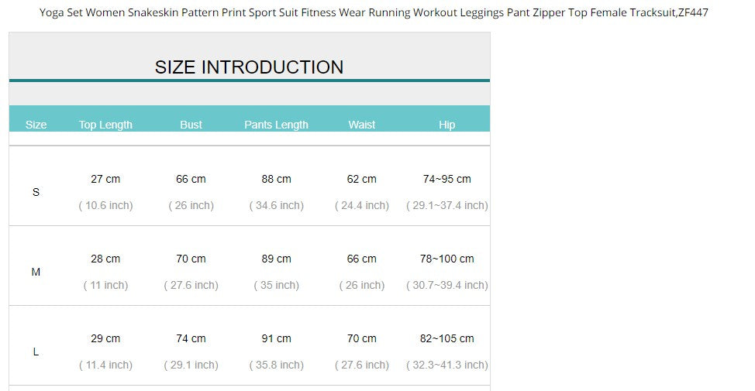Viewport: 755px width, 391px height.
Task: Select the M size row label
Action: point(36,272)
